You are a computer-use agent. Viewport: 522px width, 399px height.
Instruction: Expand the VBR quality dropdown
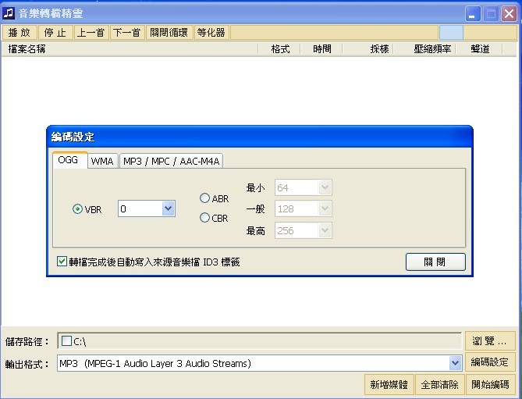click(168, 208)
